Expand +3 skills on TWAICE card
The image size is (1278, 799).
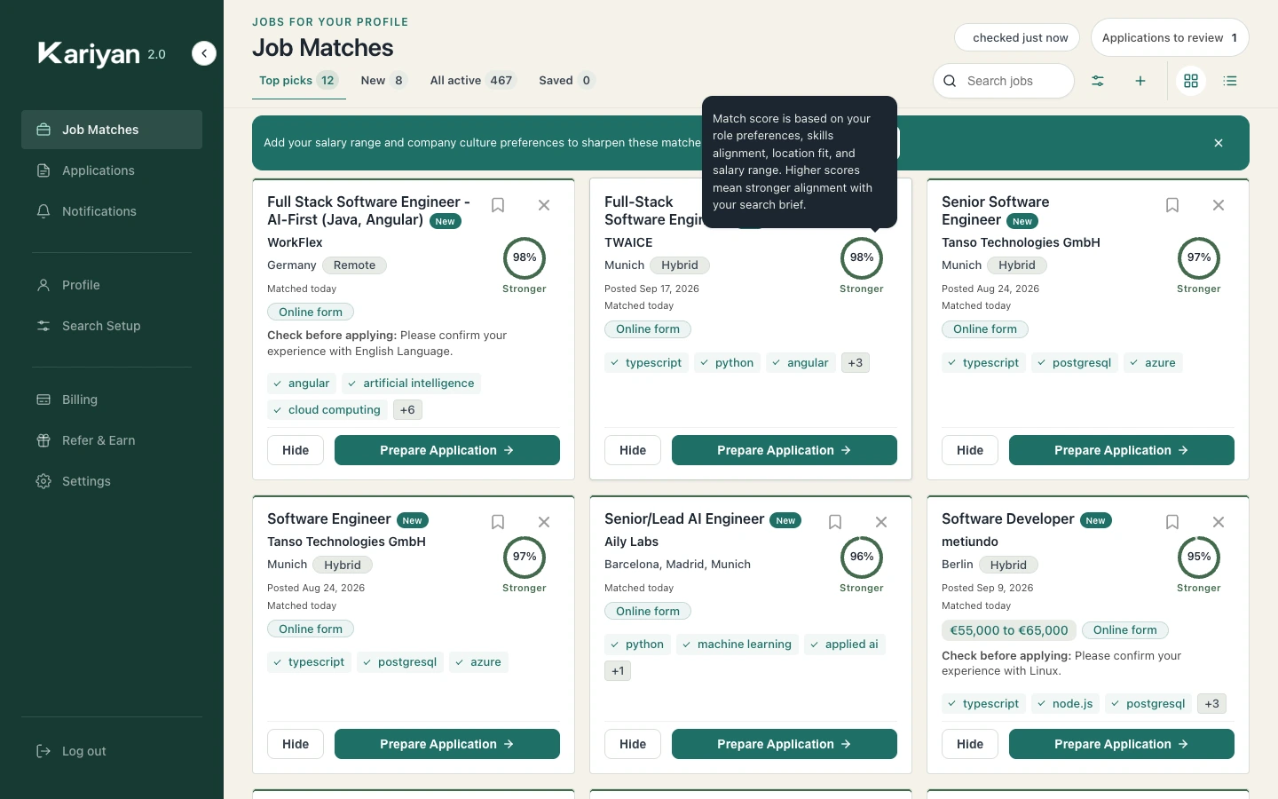tap(856, 363)
